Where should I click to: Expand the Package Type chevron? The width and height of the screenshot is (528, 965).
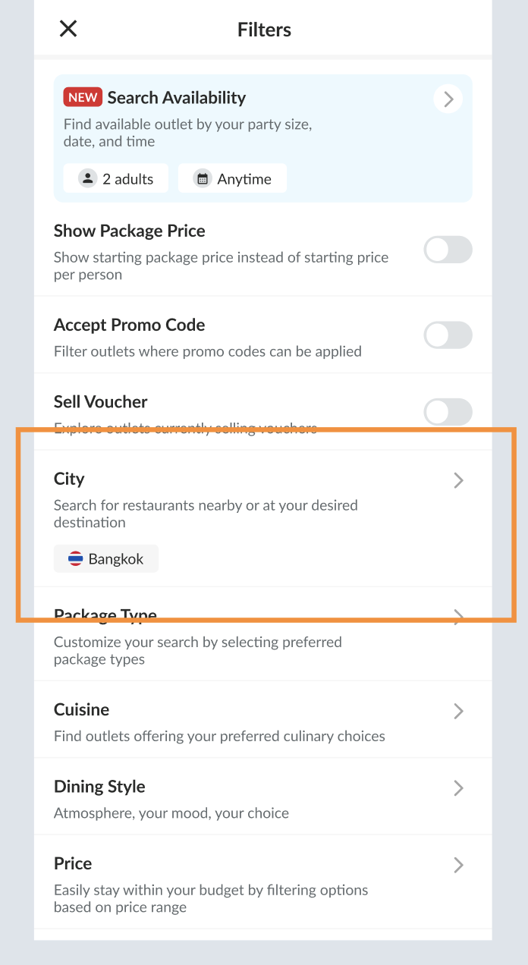pos(458,617)
